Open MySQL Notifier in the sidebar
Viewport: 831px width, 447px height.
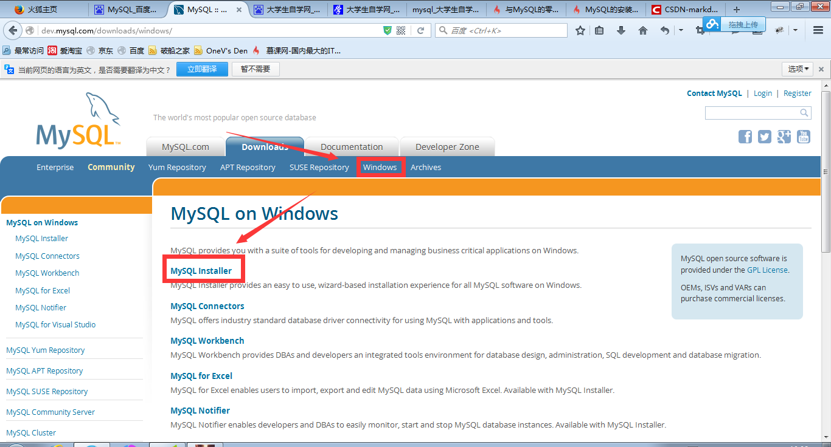coord(41,307)
